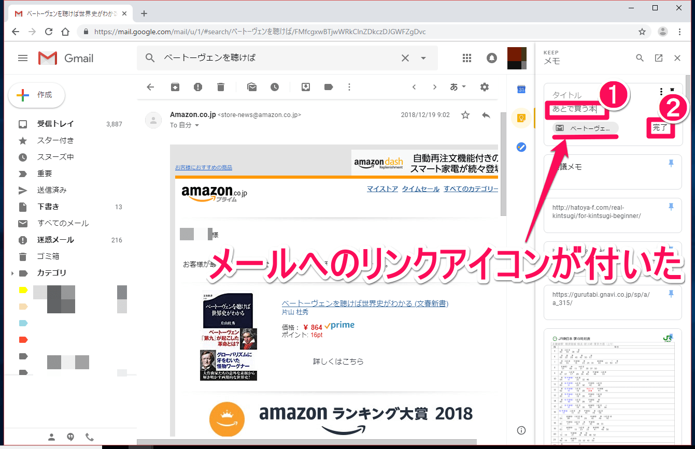
Task: Click 完了 to finish the note
Action: click(660, 127)
